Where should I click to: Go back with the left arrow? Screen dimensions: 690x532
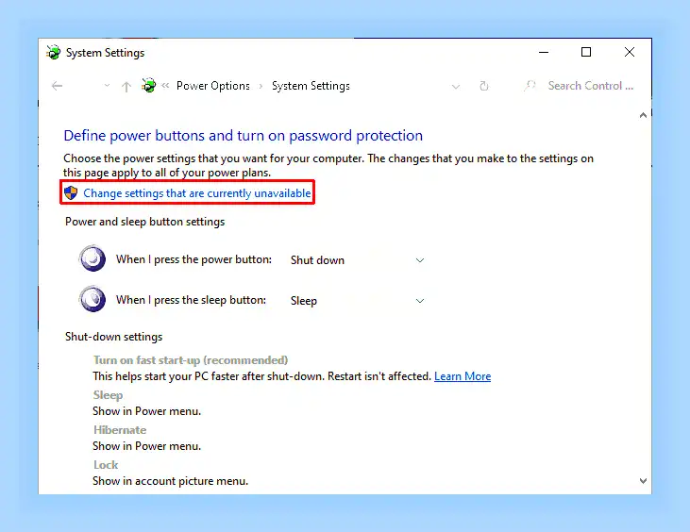[x=58, y=86]
